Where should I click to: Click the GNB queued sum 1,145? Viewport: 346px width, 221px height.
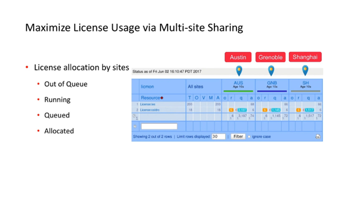pos(276,116)
